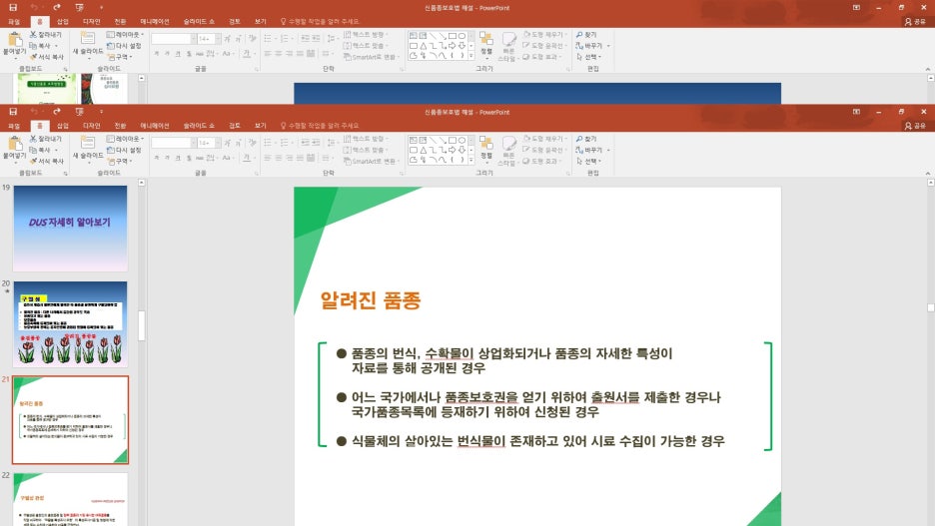Expand shapes gallery More arrow in front window
935x526 pixels.
tap(471, 161)
